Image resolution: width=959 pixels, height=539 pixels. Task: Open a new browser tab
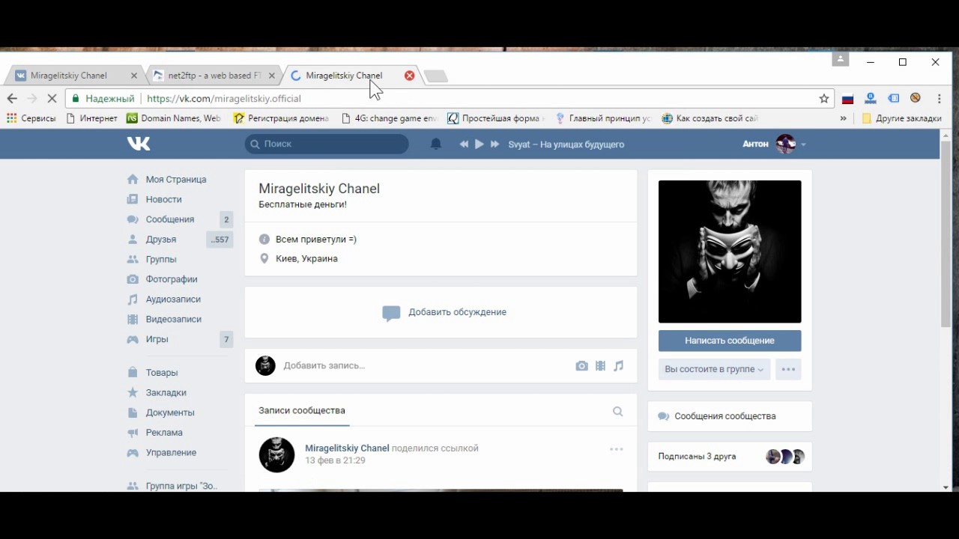click(435, 76)
